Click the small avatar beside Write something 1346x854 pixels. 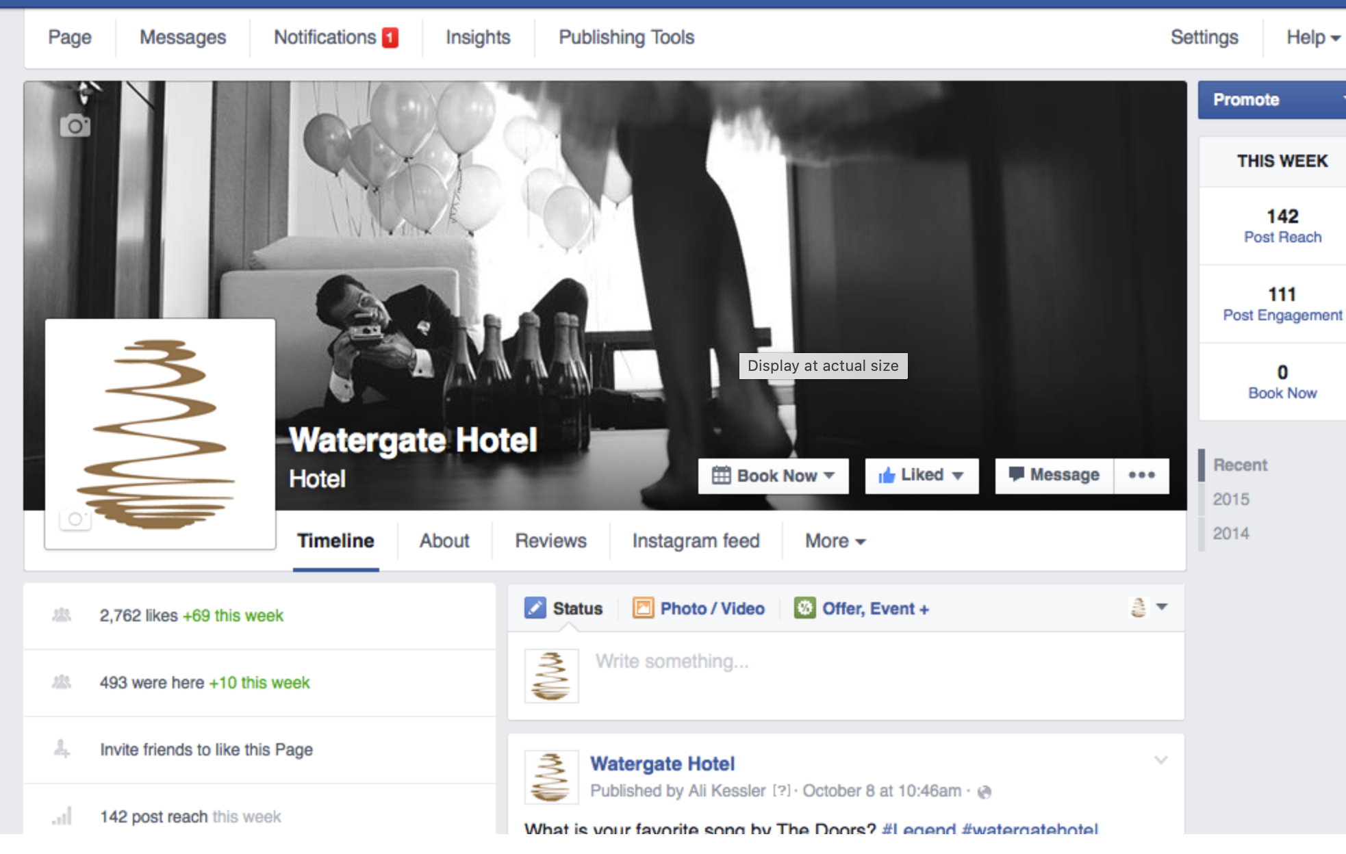tap(551, 676)
